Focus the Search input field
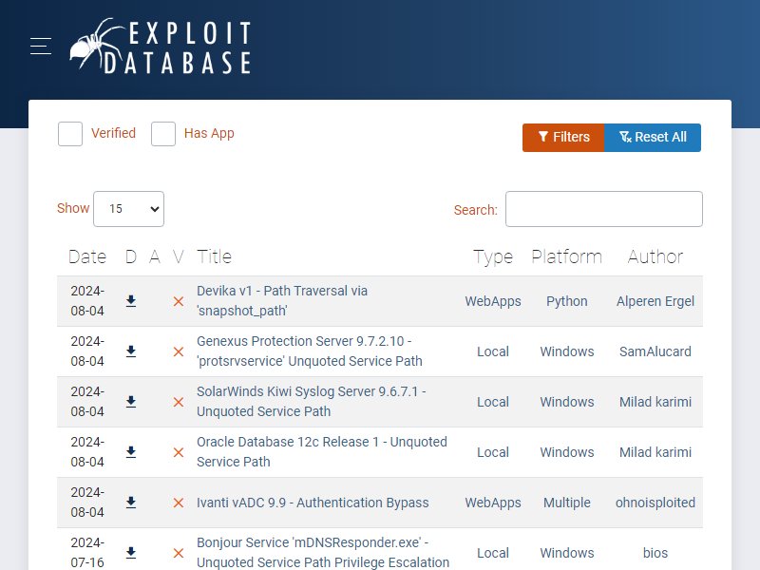 click(604, 209)
